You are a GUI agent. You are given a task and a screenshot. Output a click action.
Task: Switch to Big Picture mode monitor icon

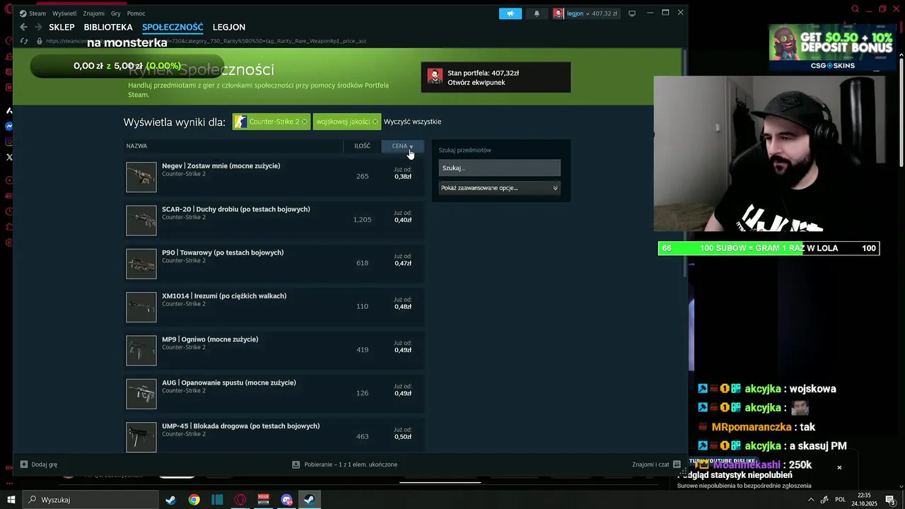pyautogui.click(x=632, y=13)
